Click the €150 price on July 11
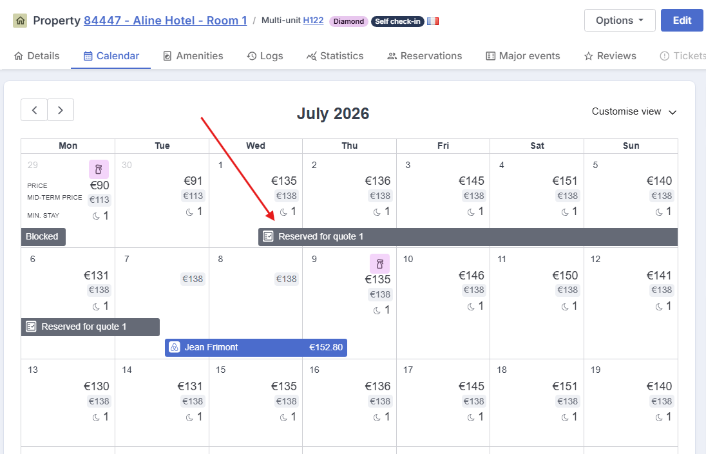 pyautogui.click(x=565, y=276)
